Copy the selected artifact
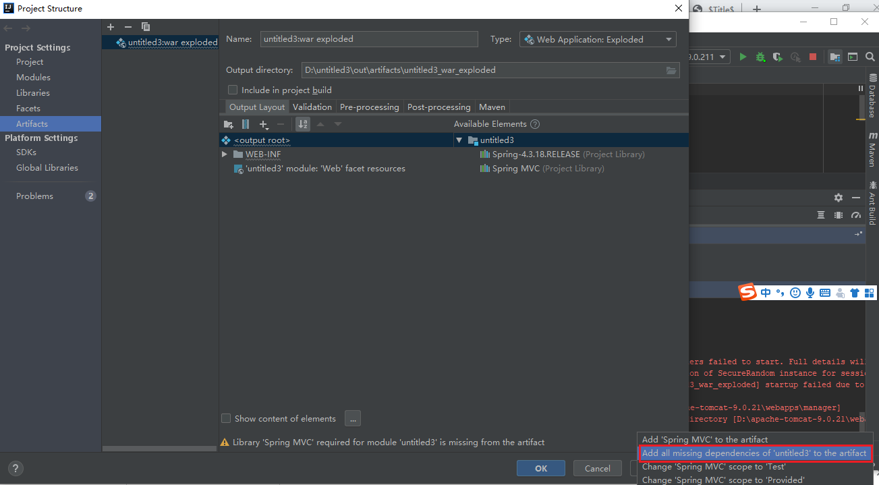 [x=146, y=27]
